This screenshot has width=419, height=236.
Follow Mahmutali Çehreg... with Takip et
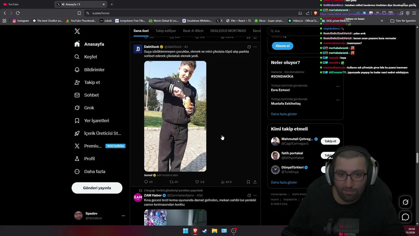(330, 141)
